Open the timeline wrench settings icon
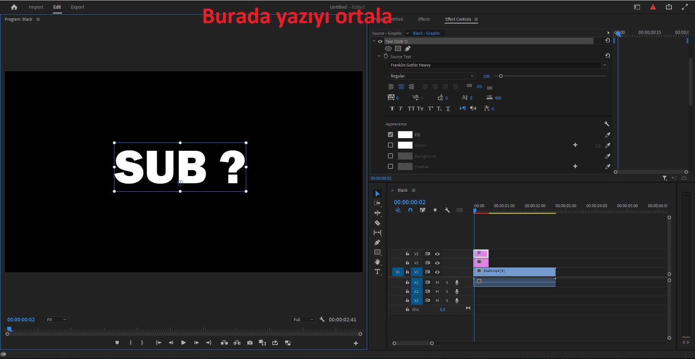The image size is (695, 359). click(447, 210)
